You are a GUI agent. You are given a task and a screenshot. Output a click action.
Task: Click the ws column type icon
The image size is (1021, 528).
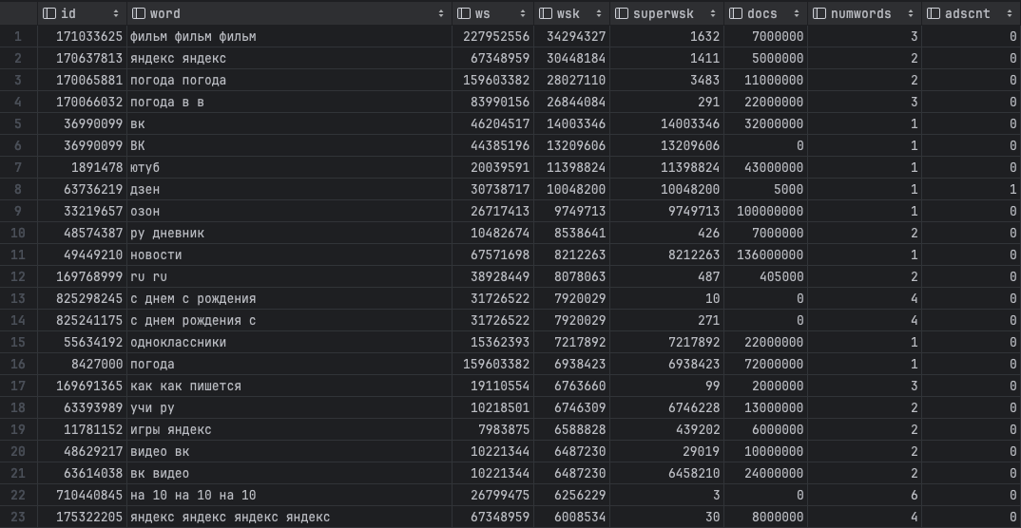(464, 13)
